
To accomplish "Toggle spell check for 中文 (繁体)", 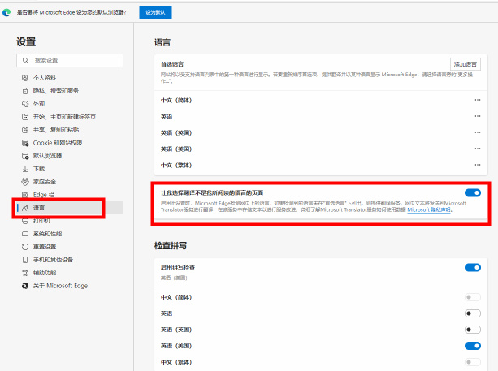I will pyautogui.click(x=473, y=362).
